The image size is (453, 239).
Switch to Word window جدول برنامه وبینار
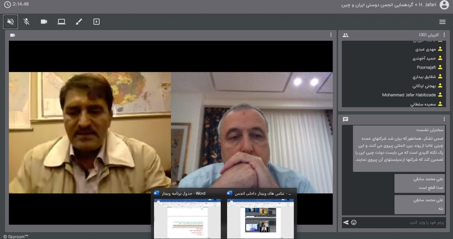pos(187,214)
